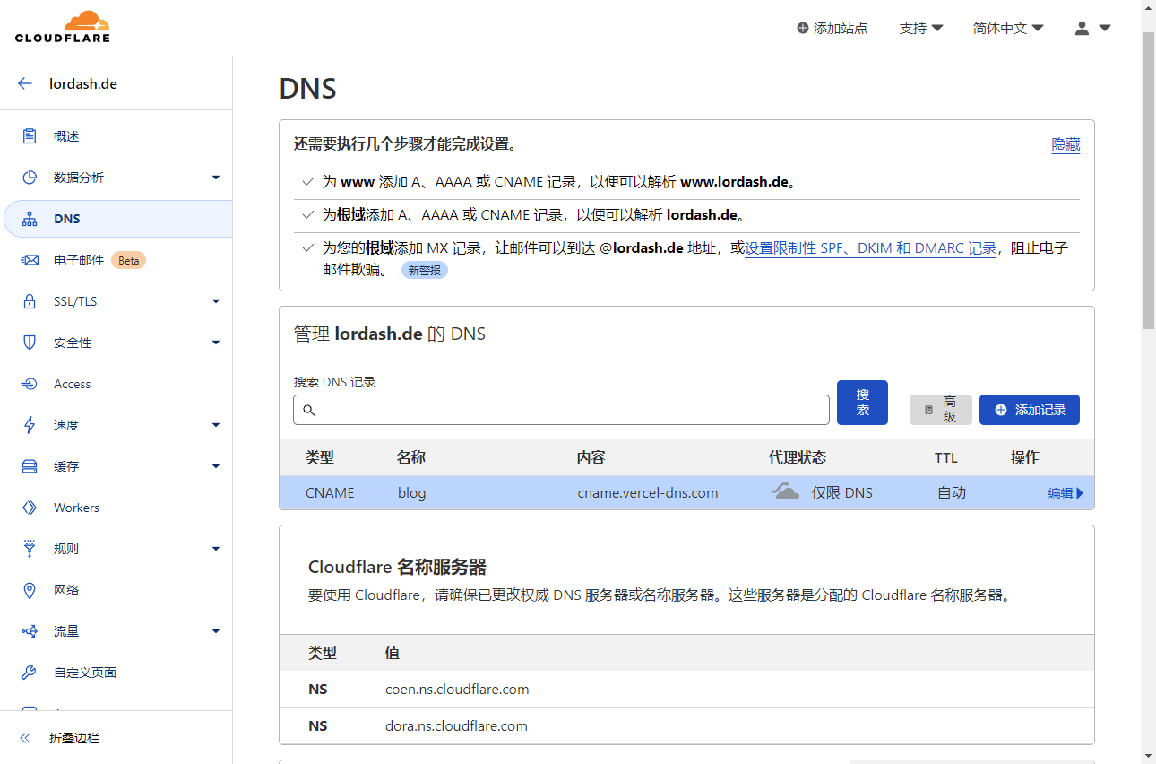Select DNS in the sidebar
This screenshot has width=1156, height=764.
tap(116, 219)
